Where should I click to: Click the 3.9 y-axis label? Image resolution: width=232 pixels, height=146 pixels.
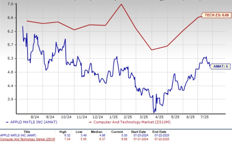coord(10,99)
